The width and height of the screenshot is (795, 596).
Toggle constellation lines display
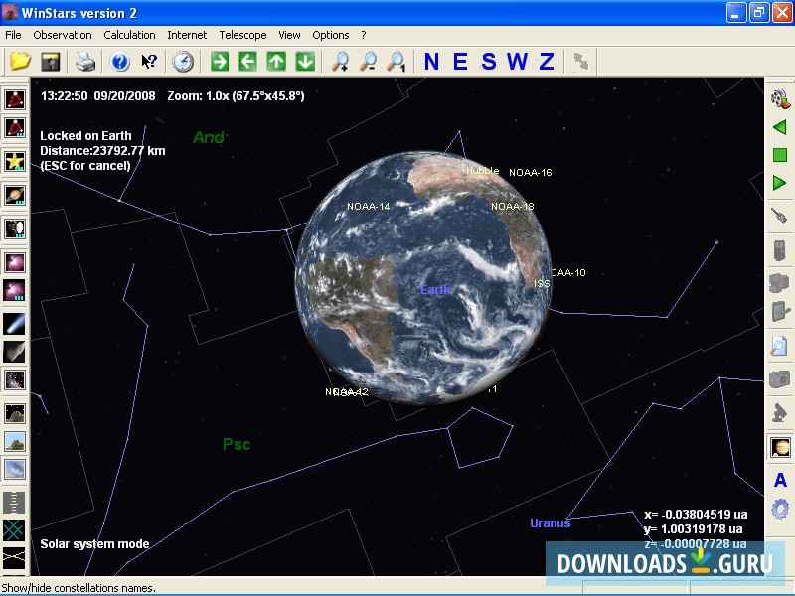15,99
